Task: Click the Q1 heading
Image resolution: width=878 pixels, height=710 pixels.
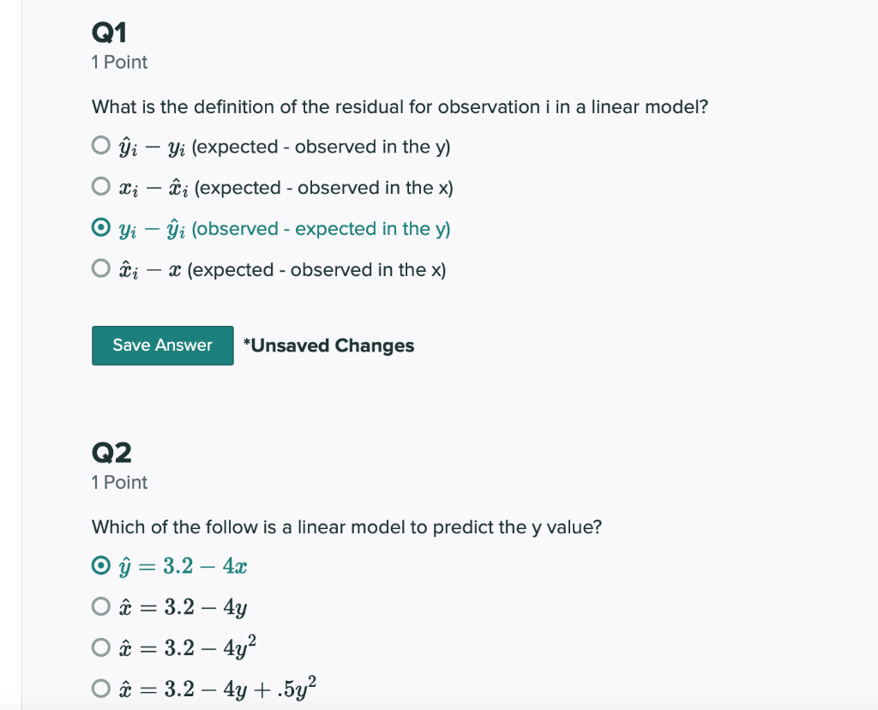Action: pyautogui.click(x=109, y=32)
